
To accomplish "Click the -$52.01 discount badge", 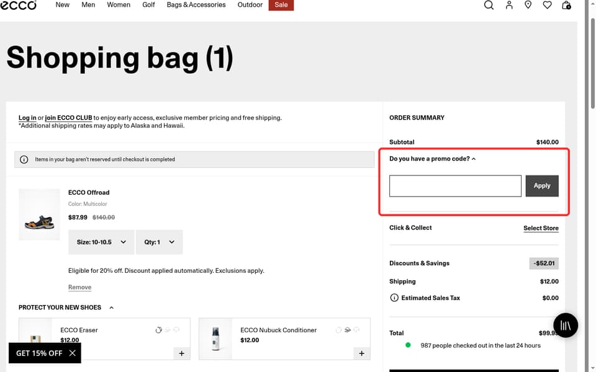I will tap(544, 263).
